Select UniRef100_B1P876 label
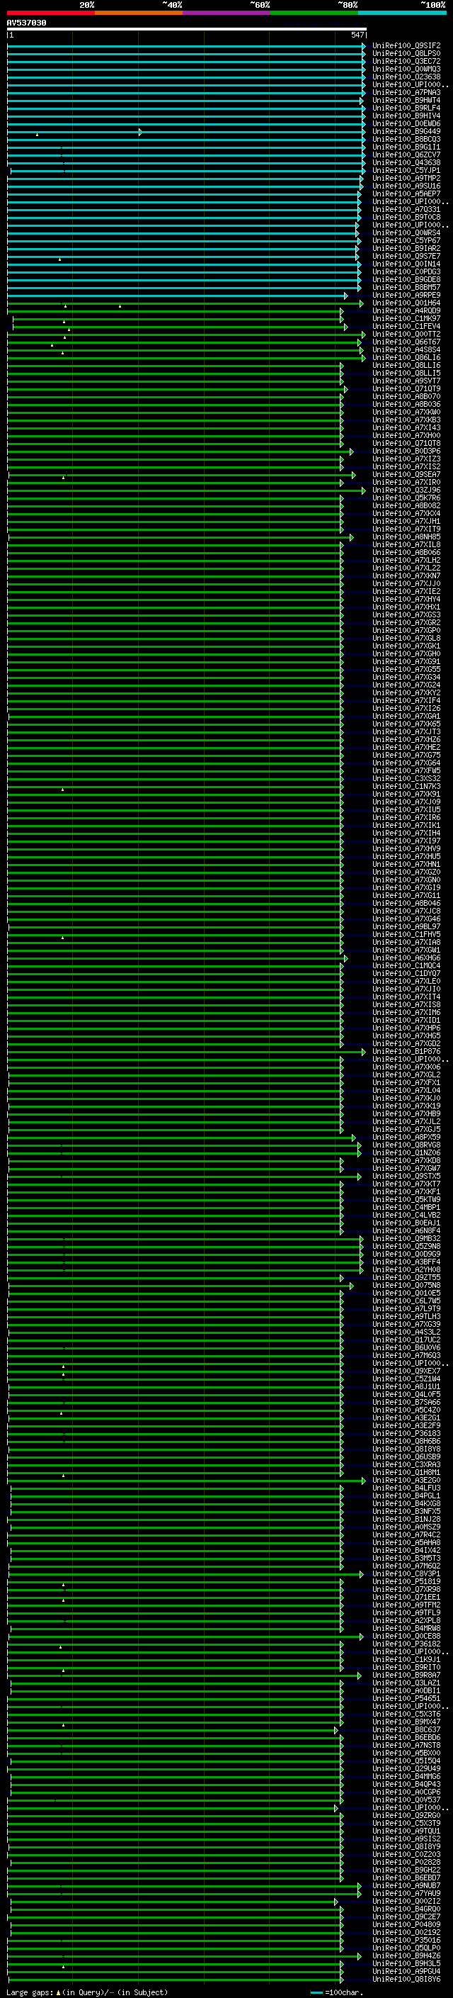 406,1051
